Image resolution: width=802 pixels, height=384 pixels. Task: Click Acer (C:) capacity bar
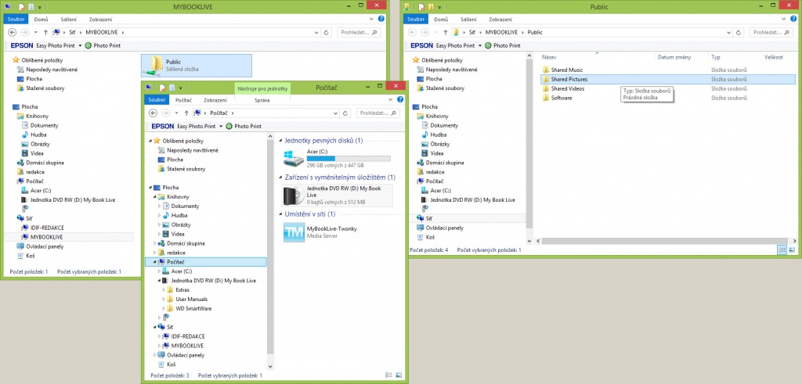point(349,158)
